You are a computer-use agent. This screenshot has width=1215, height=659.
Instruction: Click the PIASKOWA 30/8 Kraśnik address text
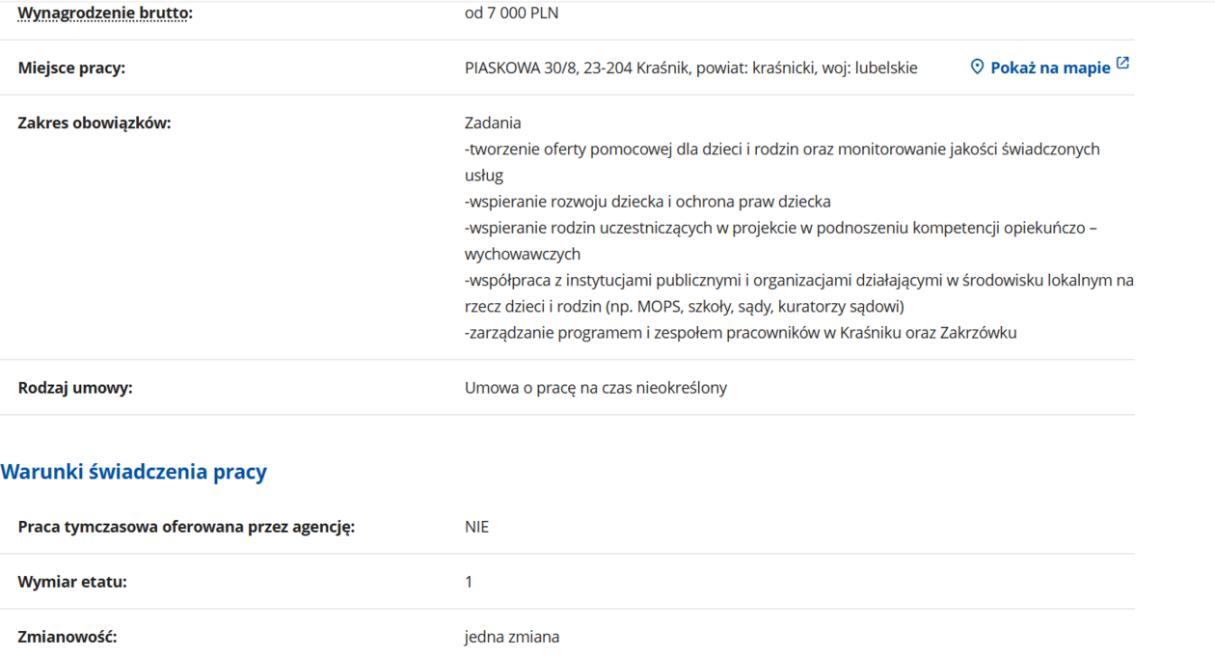[690, 69]
